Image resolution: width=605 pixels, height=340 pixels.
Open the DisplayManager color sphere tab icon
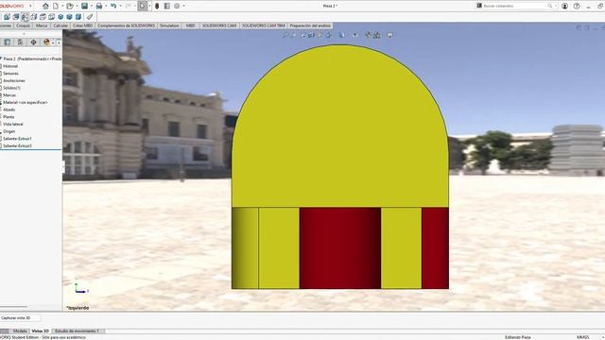[46, 42]
